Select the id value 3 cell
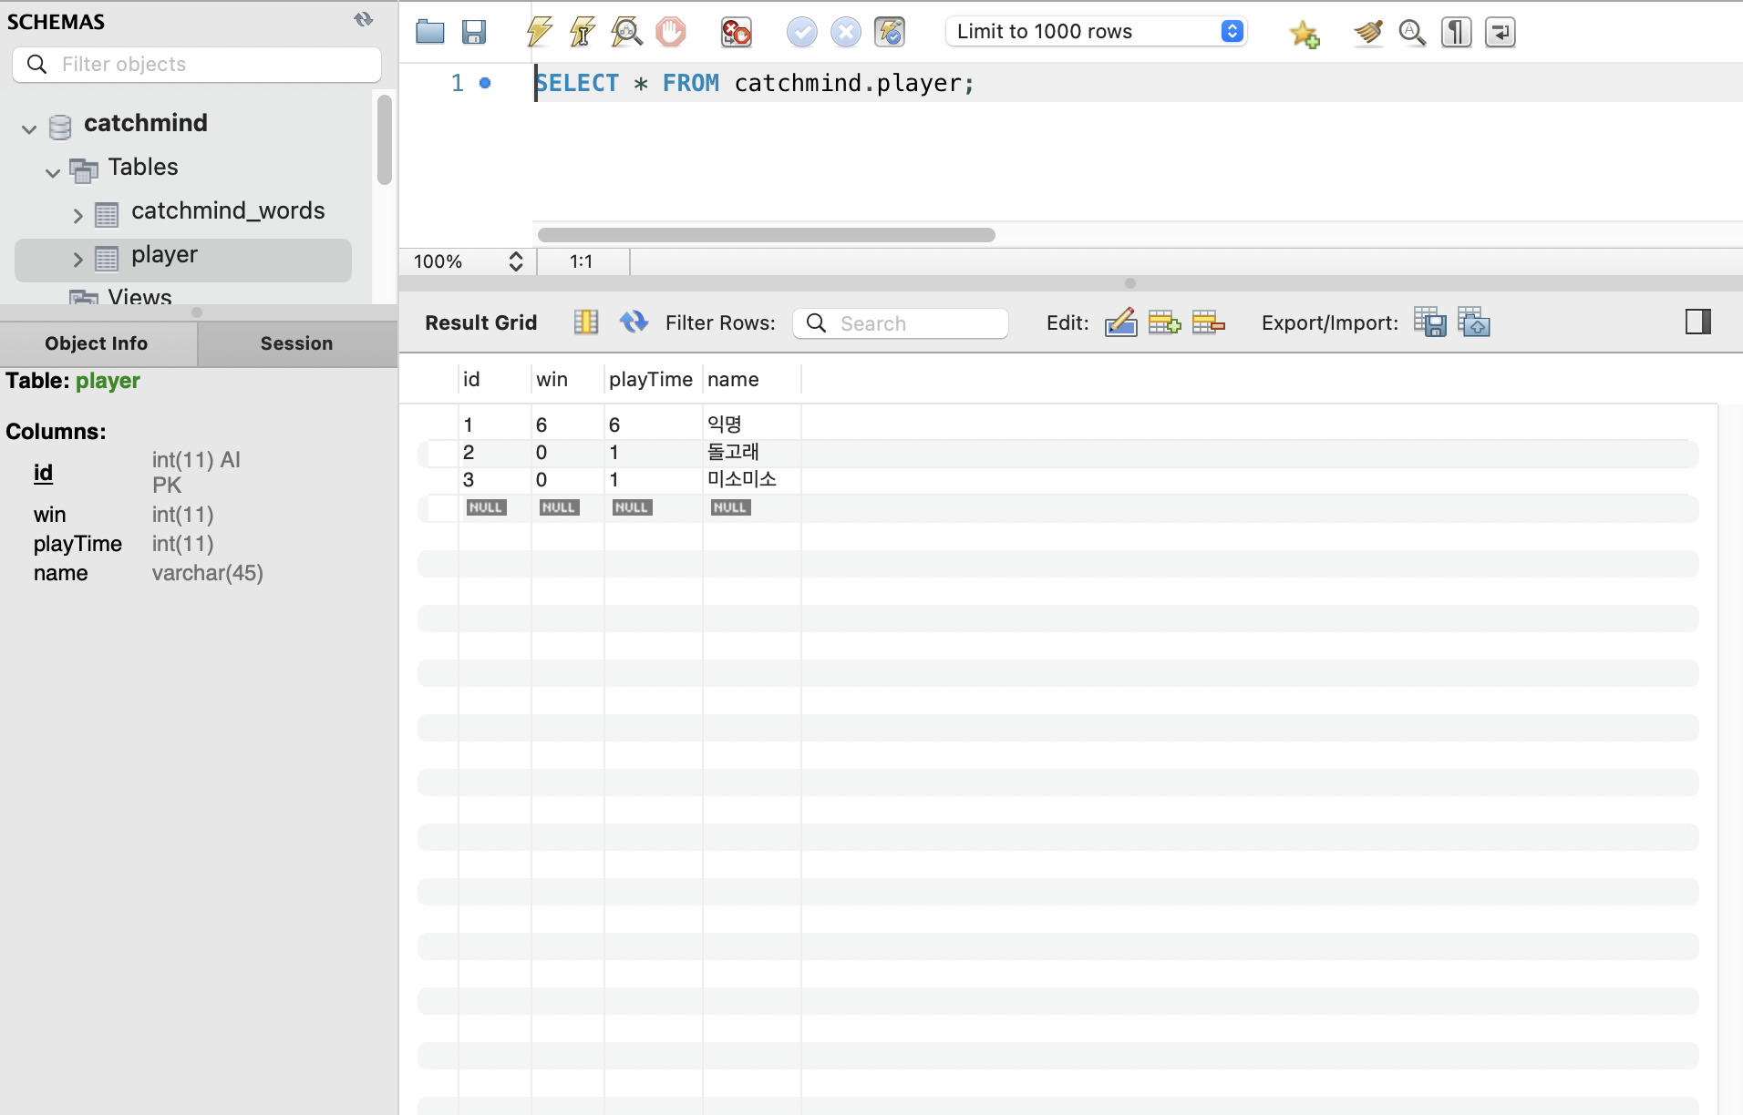 [494, 479]
